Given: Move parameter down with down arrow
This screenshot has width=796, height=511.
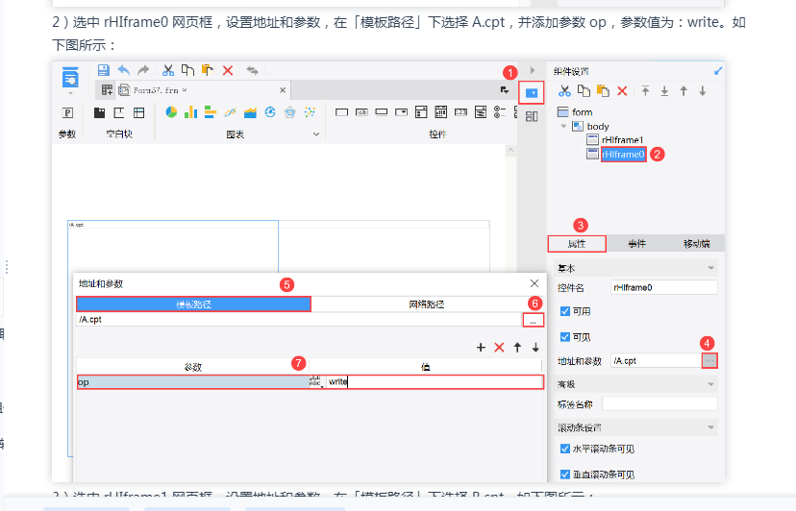Looking at the screenshot, I should click(x=535, y=348).
